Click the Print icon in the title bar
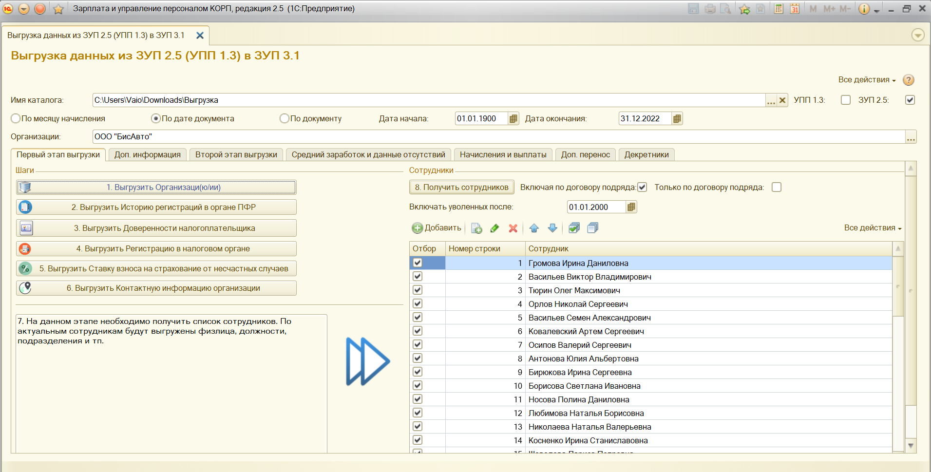The image size is (931, 472). coord(710,9)
